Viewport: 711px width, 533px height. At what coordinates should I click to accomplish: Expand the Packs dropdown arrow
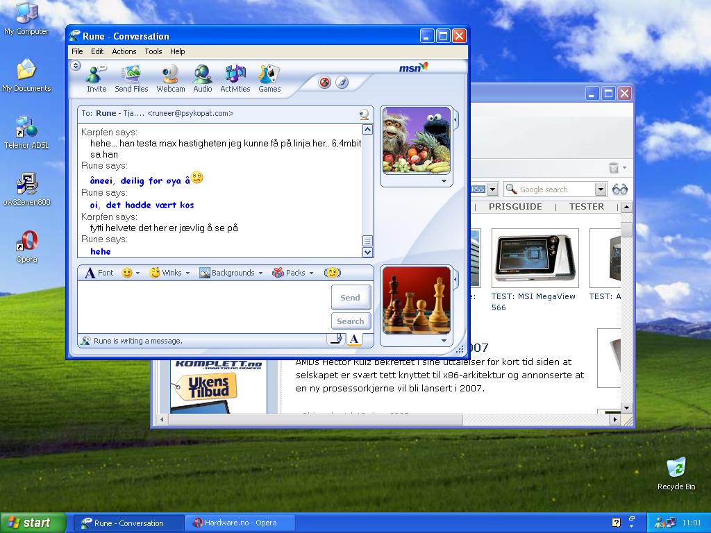click(312, 273)
